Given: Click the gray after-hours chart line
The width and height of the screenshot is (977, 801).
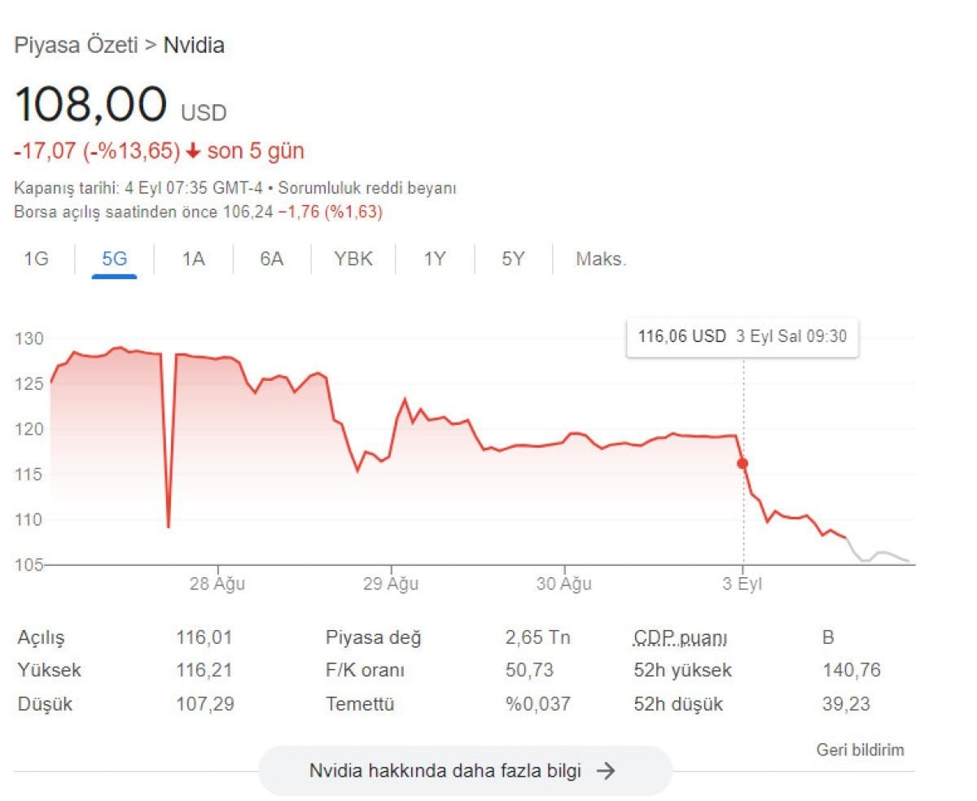Looking at the screenshot, I should [883, 554].
